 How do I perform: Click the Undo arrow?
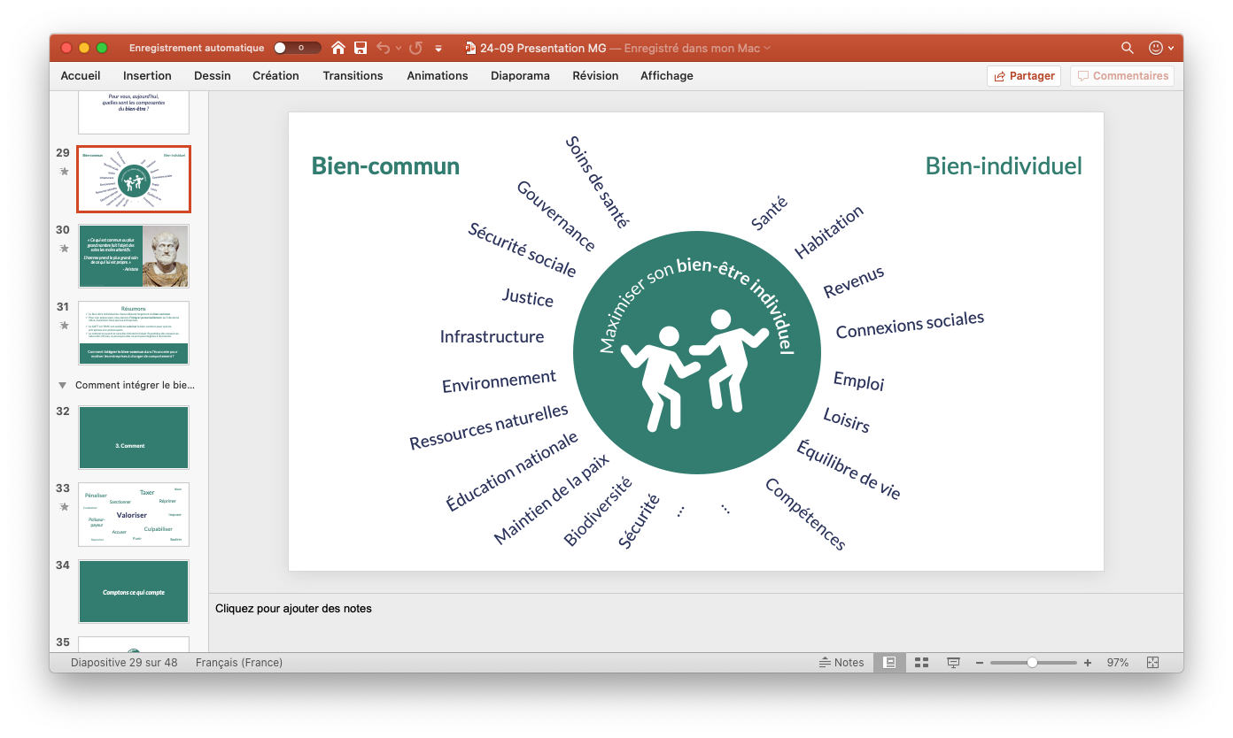[x=383, y=48]
